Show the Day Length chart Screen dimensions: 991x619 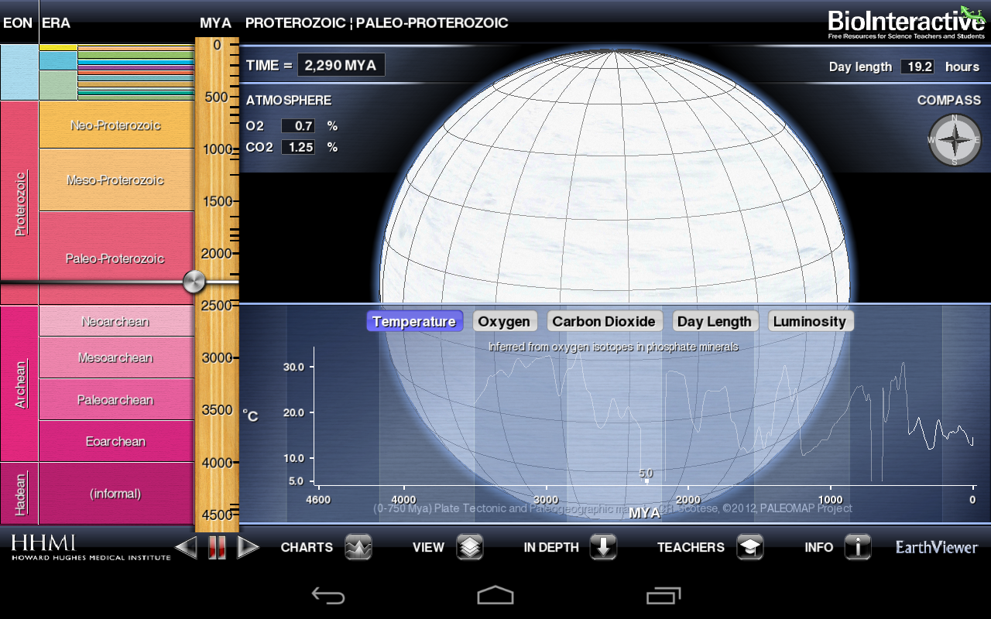click(714, 322)
